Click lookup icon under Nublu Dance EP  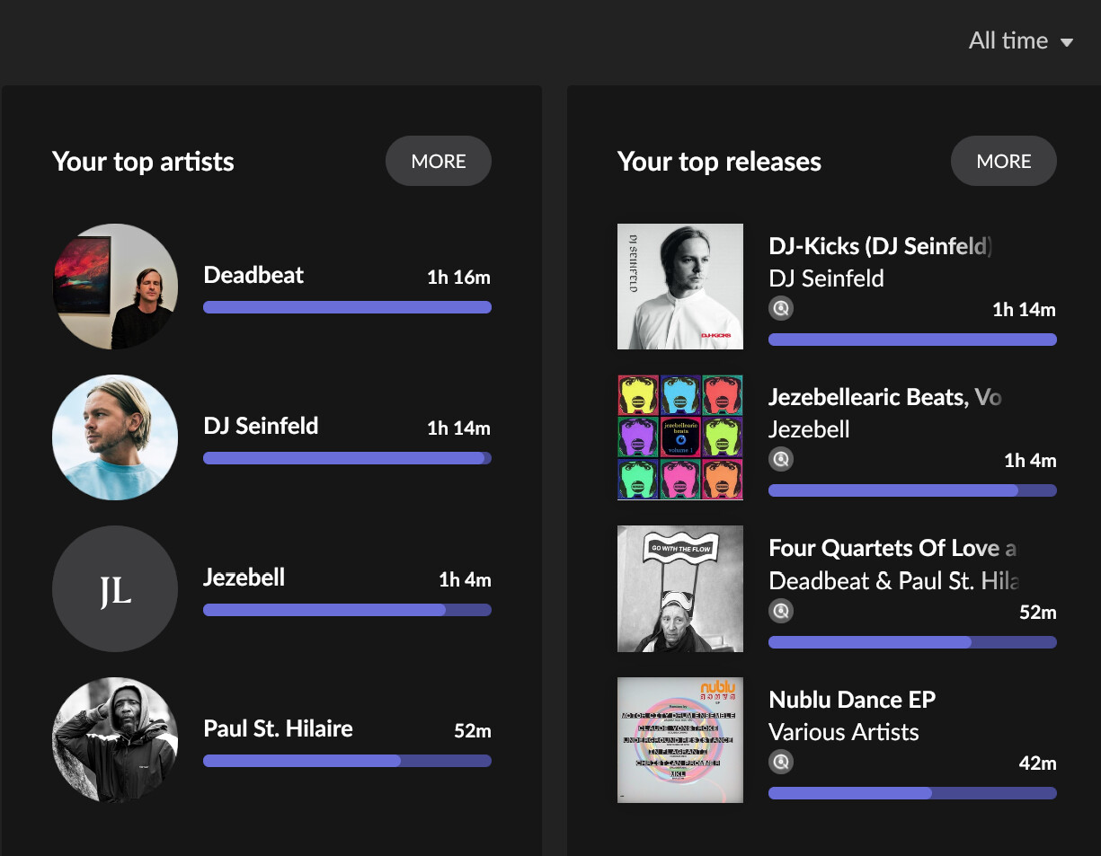point(781,763)
